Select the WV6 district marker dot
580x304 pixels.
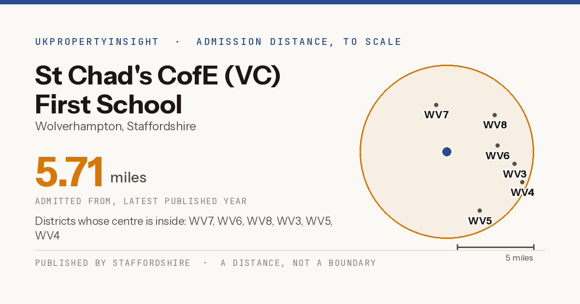(x=497, y=145)
